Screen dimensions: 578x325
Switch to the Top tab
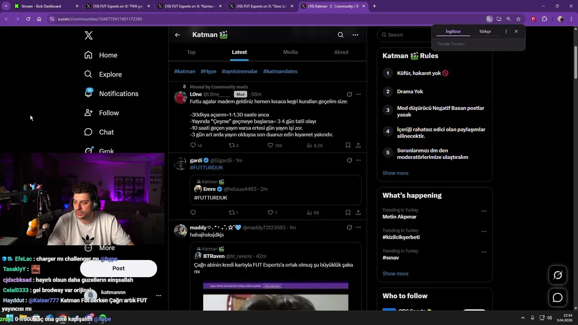coord(191,52)
